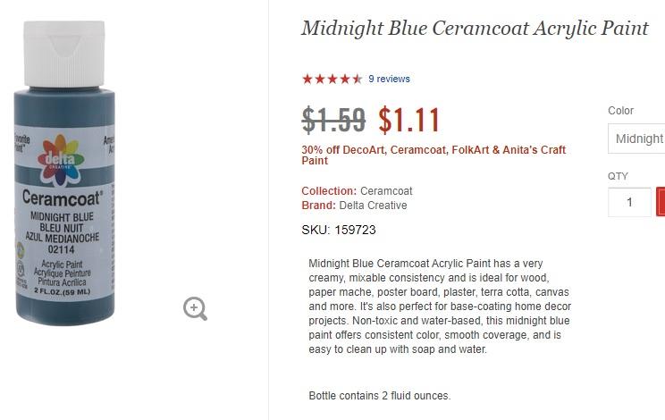The image size is (665, 420).
Task: Click the SKU number 159723
Action: pyautogui.click(x=355, y=231)
